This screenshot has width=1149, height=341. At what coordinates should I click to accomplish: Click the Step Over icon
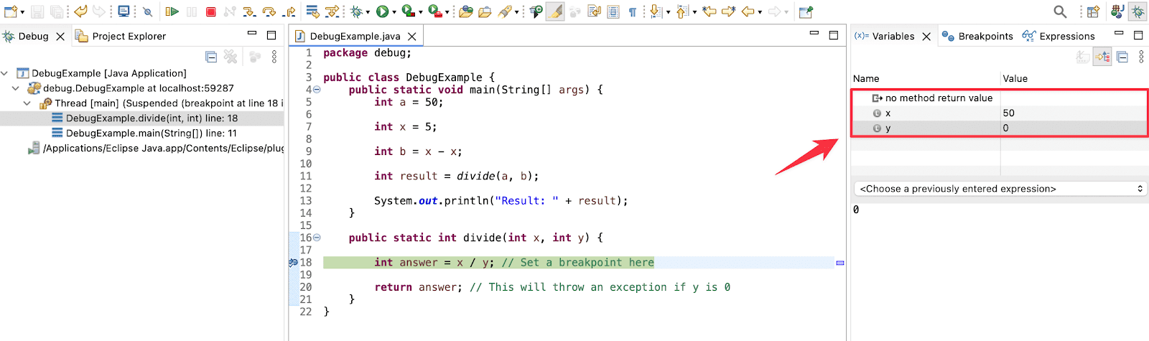[269, 11]
